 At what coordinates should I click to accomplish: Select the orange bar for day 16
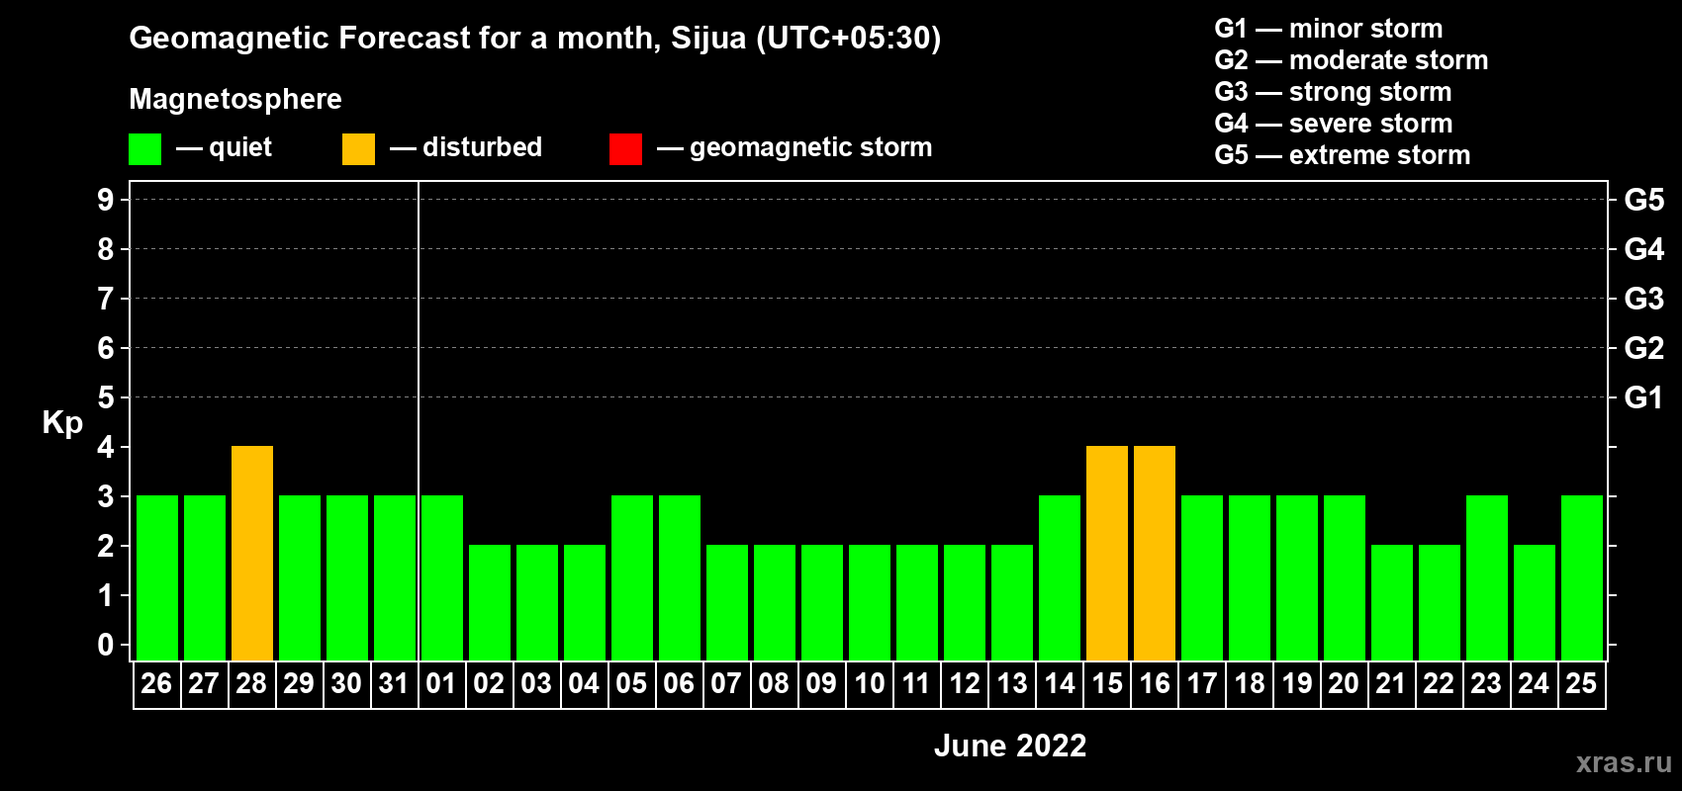tap(1155, 553)
